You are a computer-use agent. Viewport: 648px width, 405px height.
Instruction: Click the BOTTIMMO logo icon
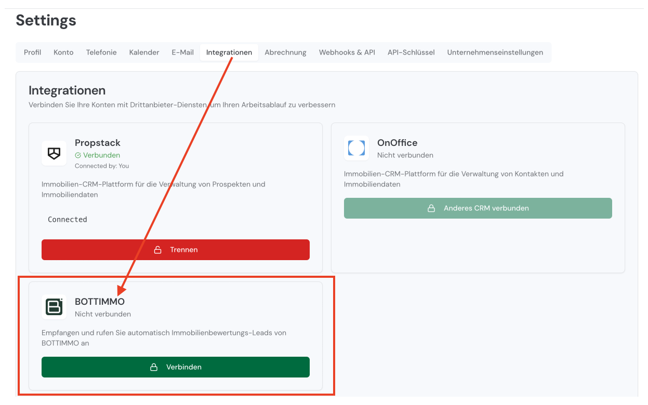coord(54,307)
